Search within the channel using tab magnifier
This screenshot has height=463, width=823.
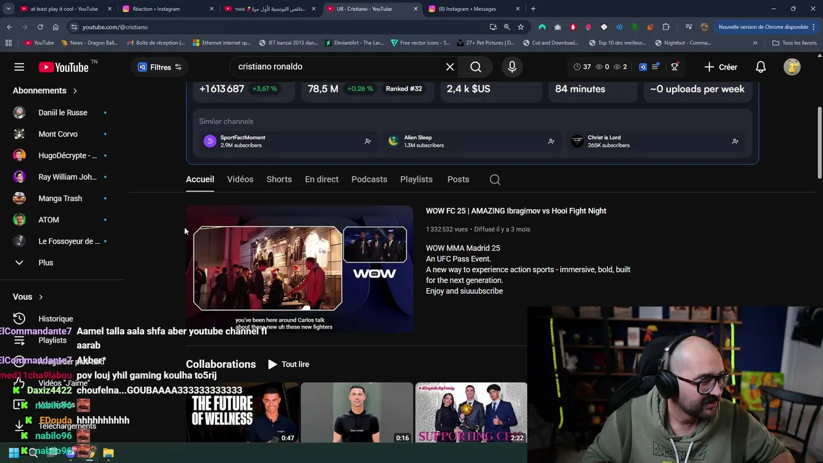pyautogui.click(x=495, y=179)
